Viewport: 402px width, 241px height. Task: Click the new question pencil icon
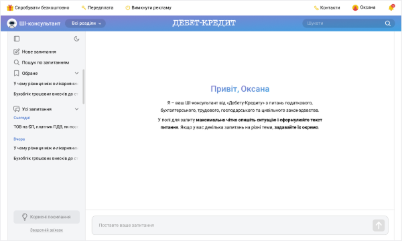[16, 52]
